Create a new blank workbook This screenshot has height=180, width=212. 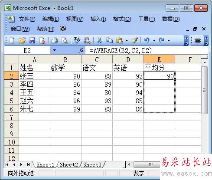(x=12, y=40)
